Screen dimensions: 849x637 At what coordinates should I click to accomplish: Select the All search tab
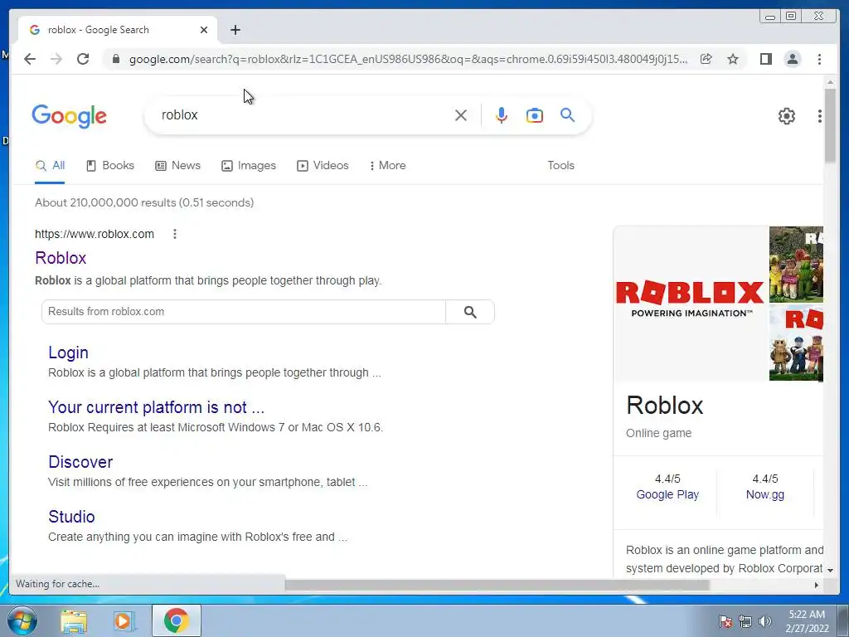pyautogui.click(x=50, y=166)
